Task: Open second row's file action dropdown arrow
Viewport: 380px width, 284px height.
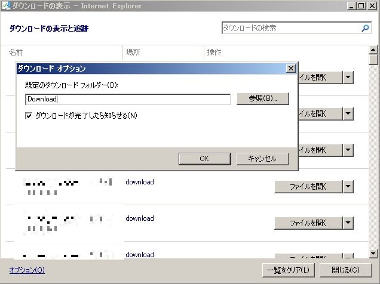Action: [348, 114]
